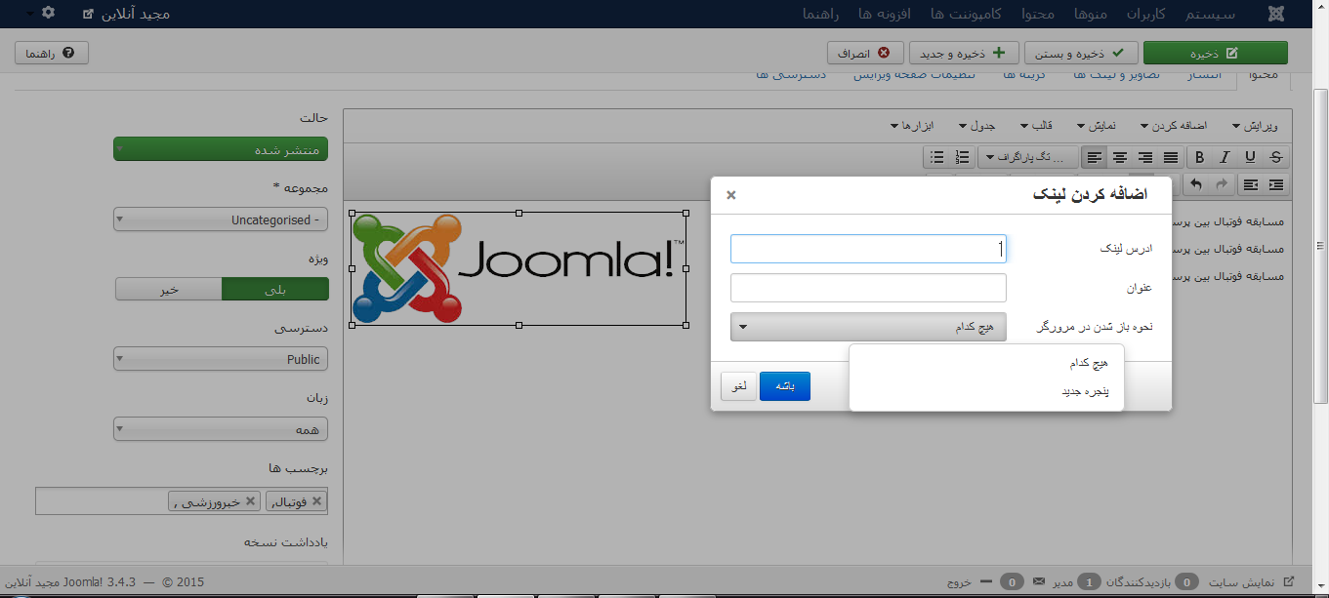Align text right in the editor
Viewport: 1329px width, 598px height.
pos(1145,157)
